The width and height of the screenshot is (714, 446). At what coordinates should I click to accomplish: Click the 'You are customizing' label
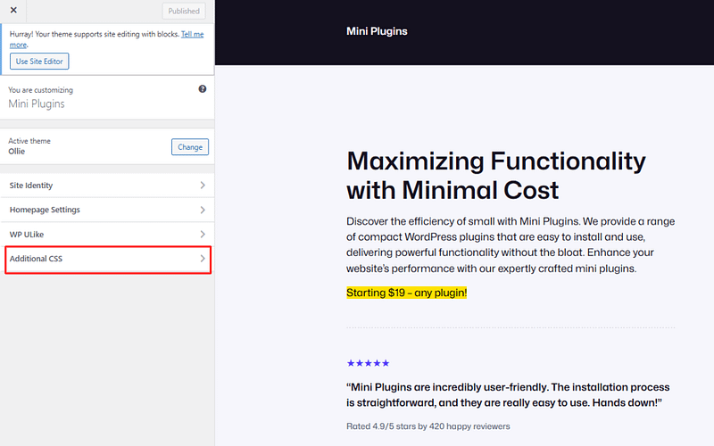click(x=40, y=90)
